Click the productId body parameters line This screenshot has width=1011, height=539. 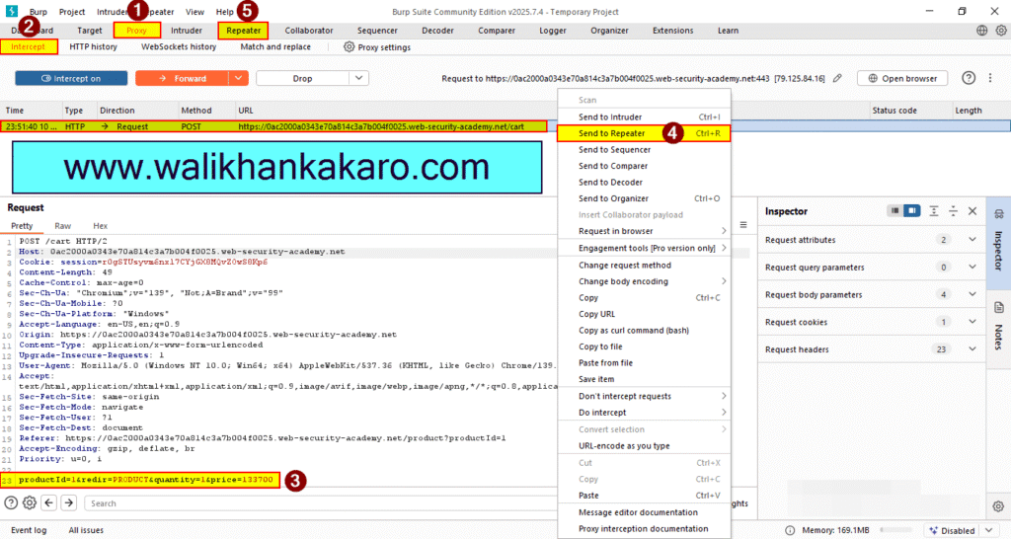pos(146,480)
